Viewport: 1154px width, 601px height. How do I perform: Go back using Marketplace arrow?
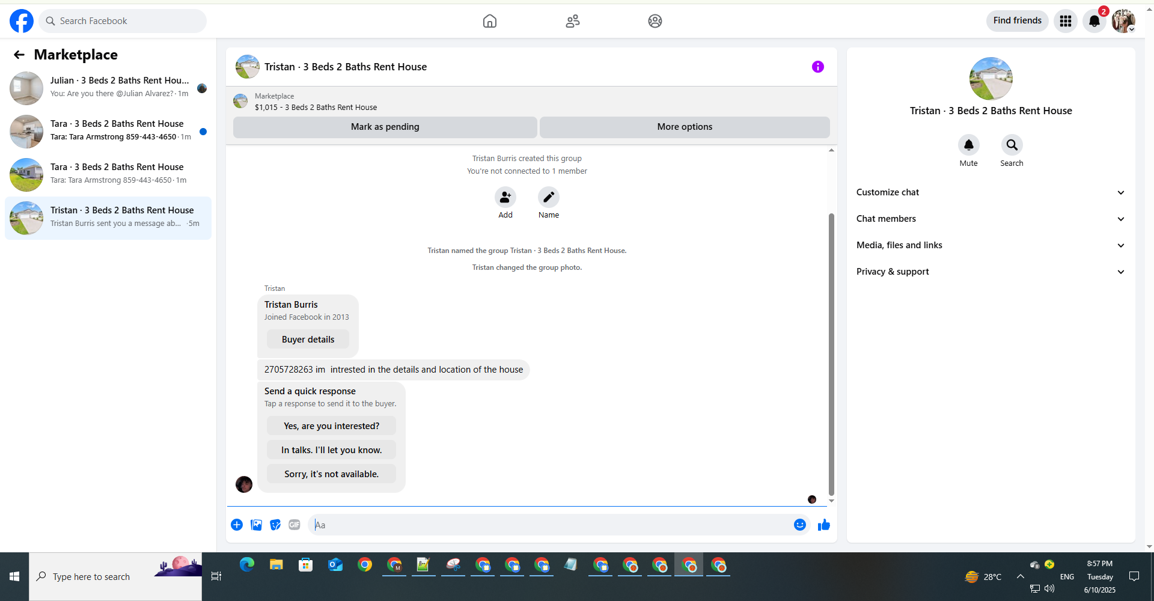click(x=19, y=55)
